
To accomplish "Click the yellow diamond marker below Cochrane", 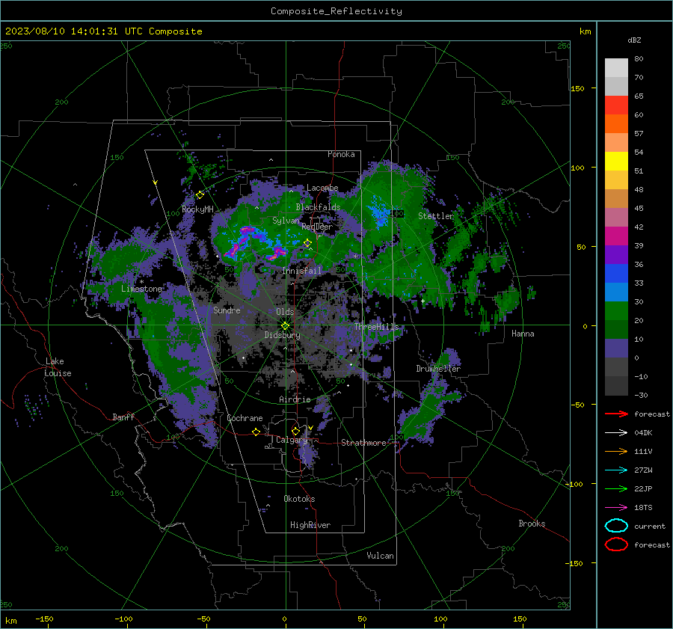I will [x=256, y=432].
